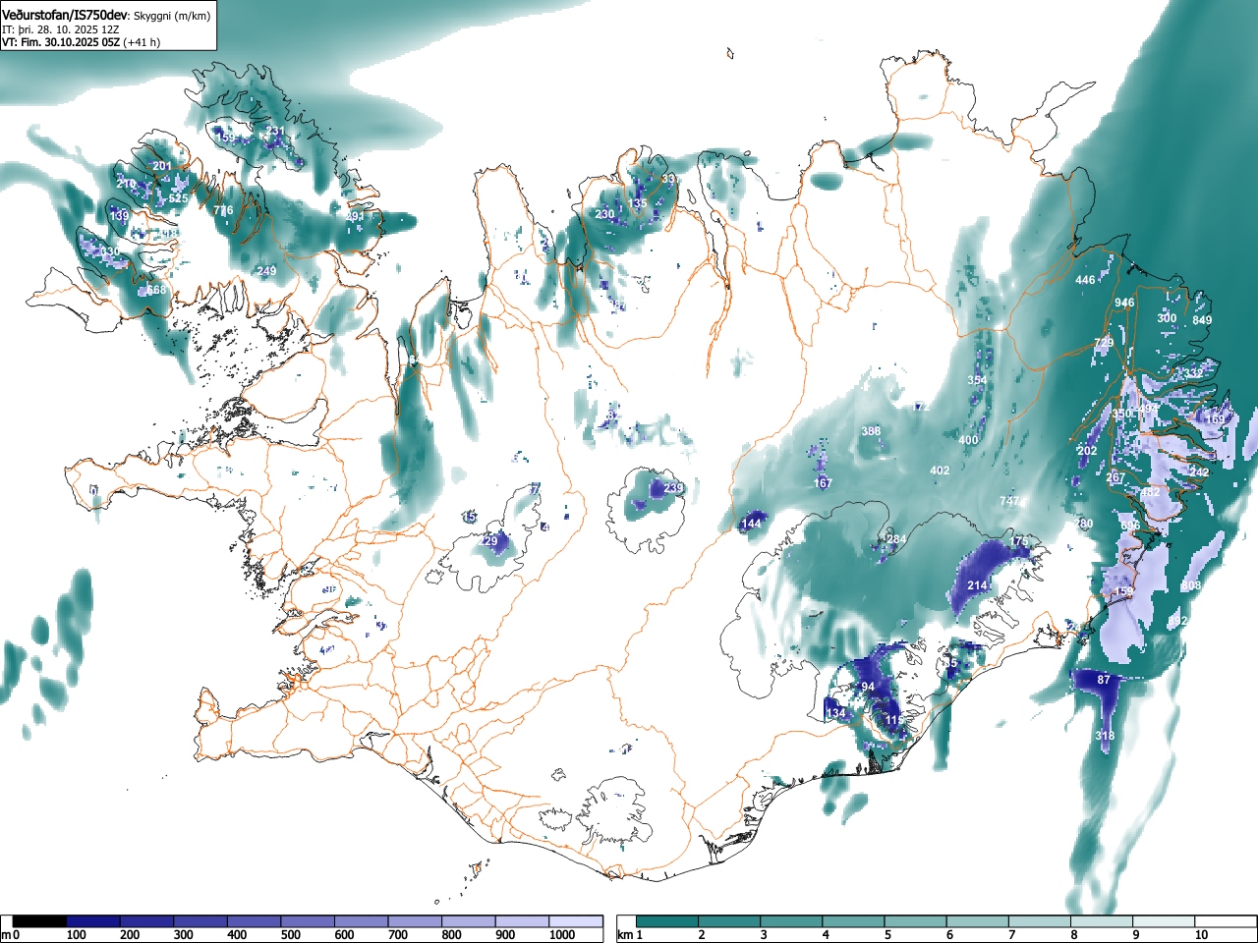Select the 402 visibility value on the map
Image resolution: width=1258 pixels, height=943 pixels.
[940, 471]
